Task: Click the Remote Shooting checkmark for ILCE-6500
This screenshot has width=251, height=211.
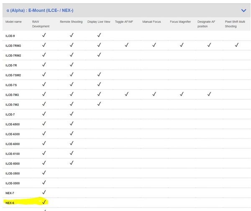Action: [x=72, y=123]
